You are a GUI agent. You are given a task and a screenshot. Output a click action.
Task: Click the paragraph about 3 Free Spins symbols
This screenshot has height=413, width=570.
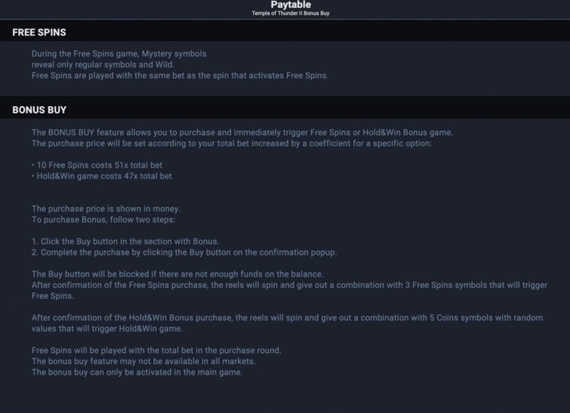pyautogui.click(x=289, y=290)
